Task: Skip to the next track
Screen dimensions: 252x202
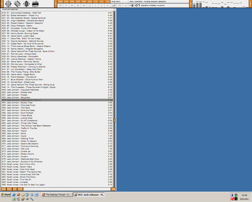Action: pyautogui.click(x=84, y=5)
